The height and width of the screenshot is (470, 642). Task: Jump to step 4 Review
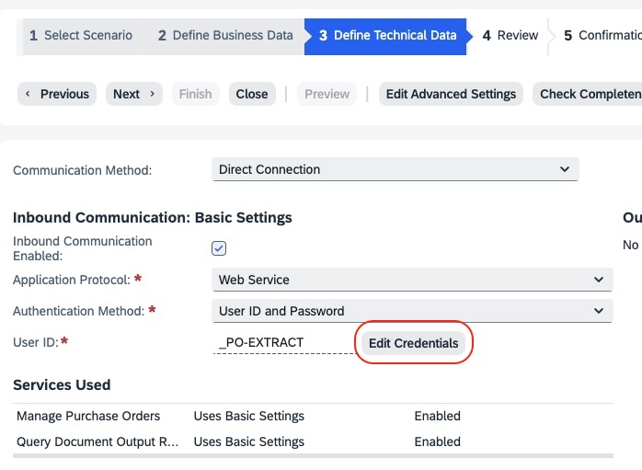point(510,36)
